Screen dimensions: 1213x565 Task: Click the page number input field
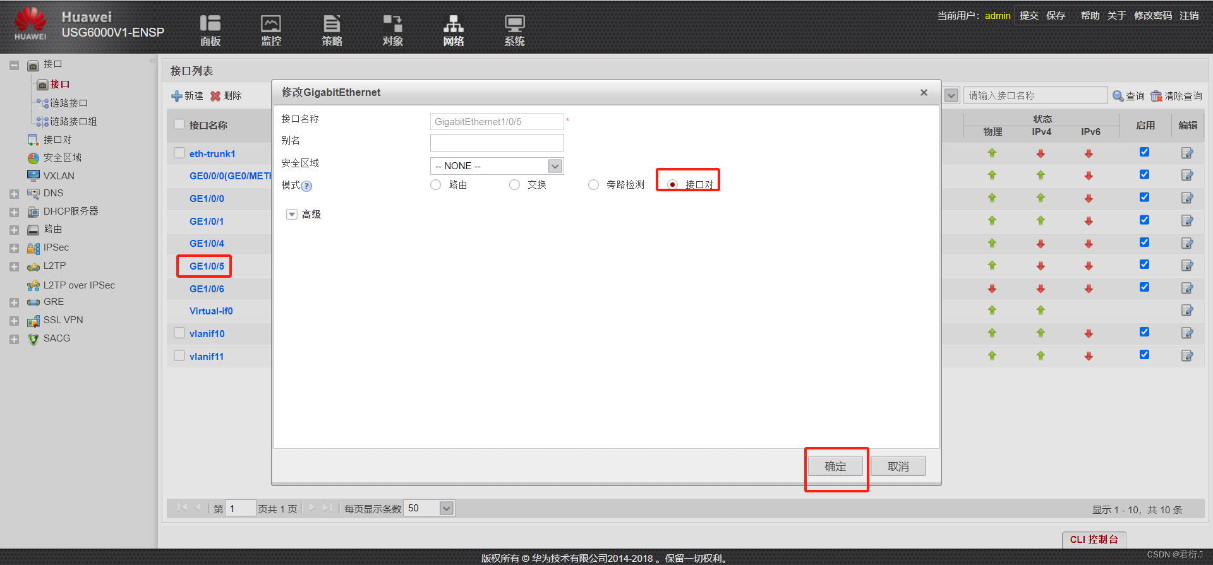click(240, 509)
